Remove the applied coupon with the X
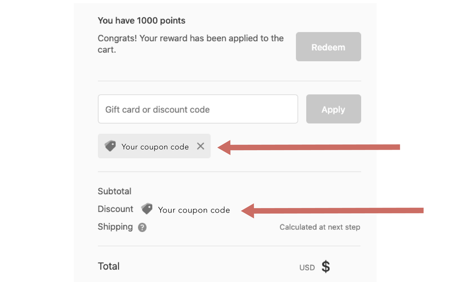Image resolution: width=457 pixels, height=282 pixels. (201, 146)
